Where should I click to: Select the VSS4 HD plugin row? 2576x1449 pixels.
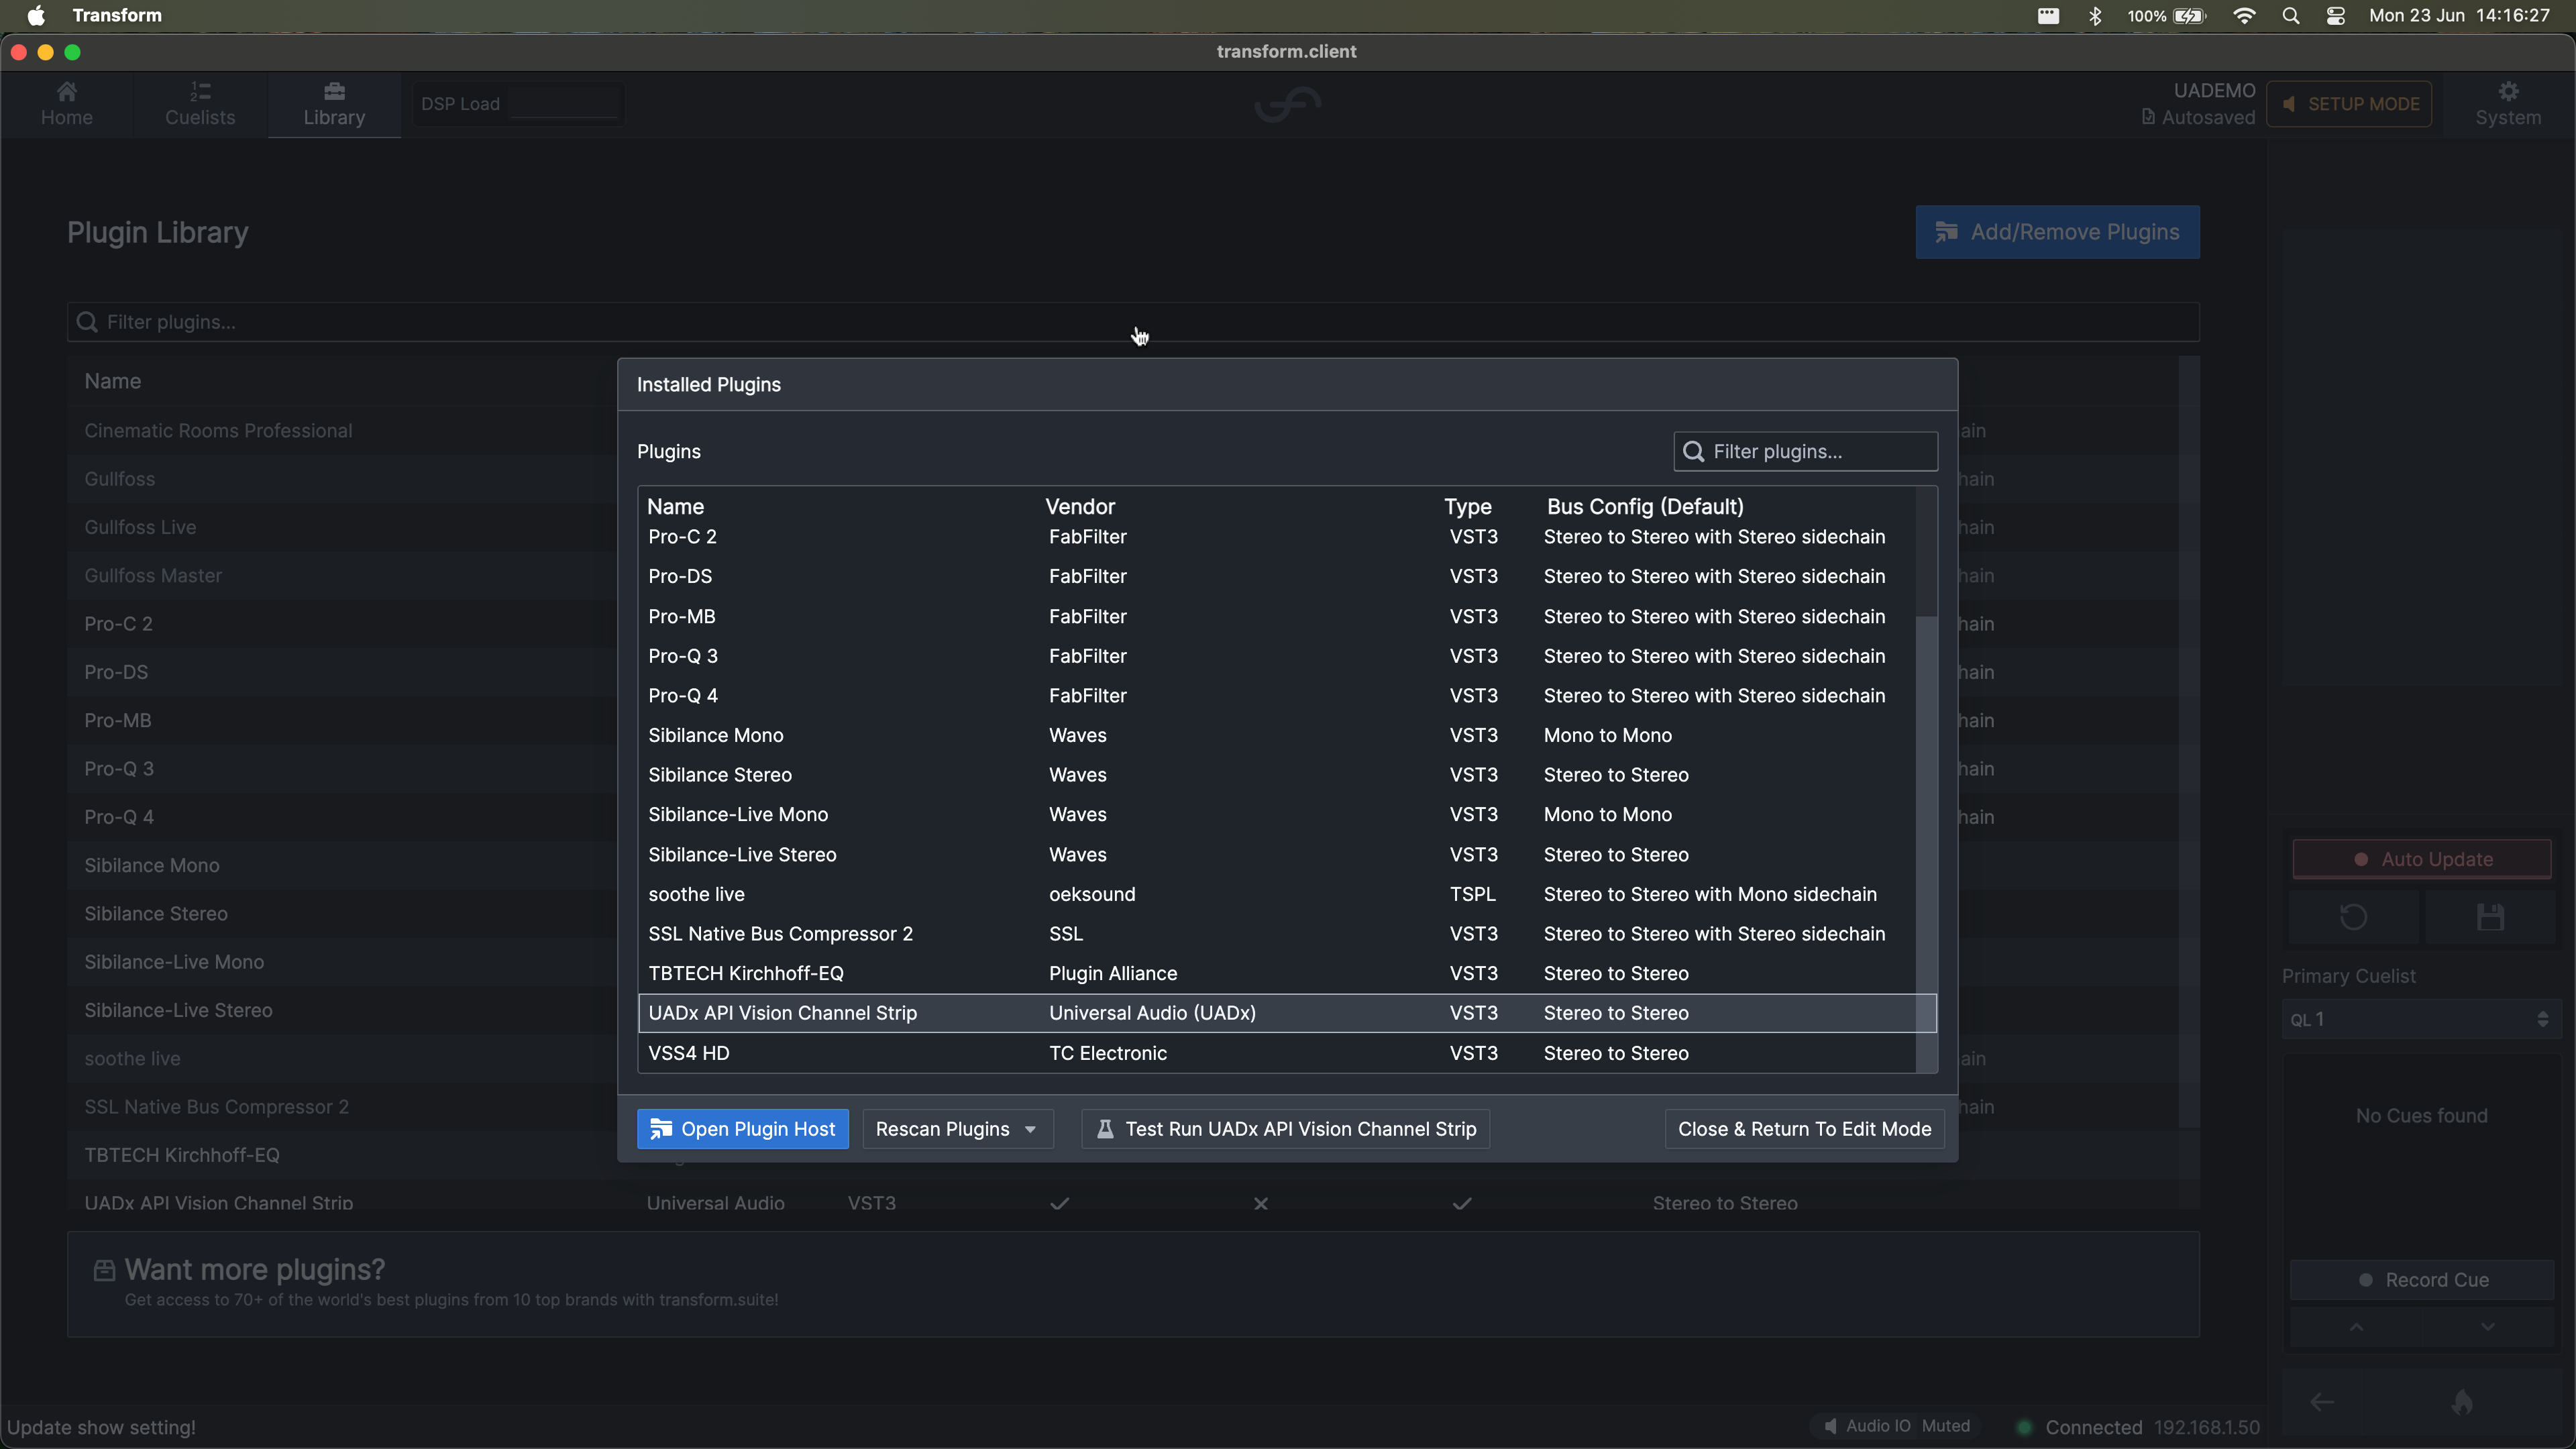point(1277,1053)
